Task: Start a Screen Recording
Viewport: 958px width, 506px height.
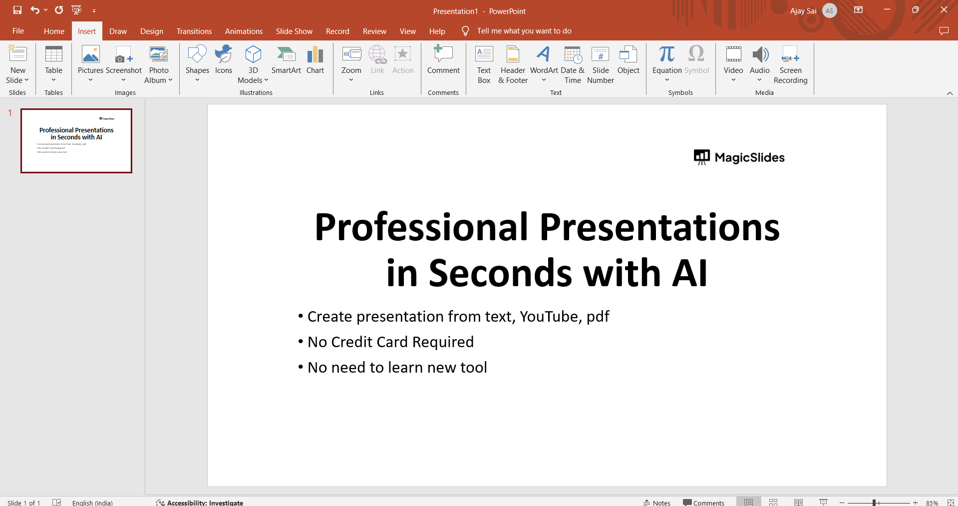Action: click(790, 65)
